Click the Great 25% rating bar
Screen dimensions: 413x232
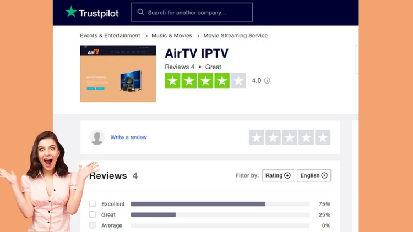coord(220,214)
